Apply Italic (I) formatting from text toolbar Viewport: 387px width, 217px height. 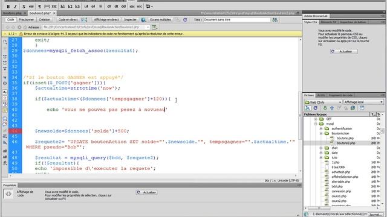tap(16, 7)
